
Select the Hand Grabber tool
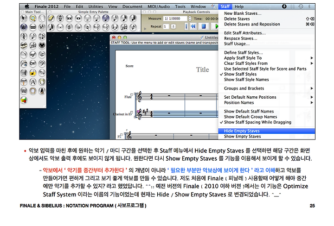[x=42, y=19]
